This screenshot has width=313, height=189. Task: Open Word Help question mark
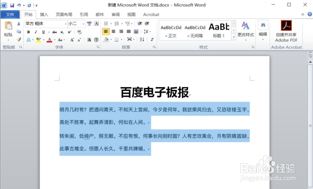point(310,14)
